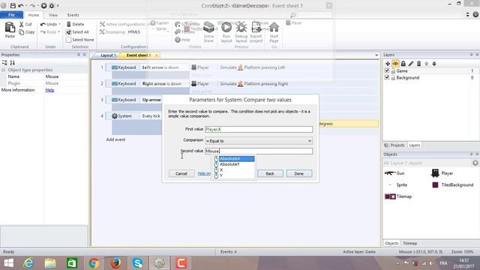The height and width of the screenshot is (270, 480).
Task: Click the Undo arrow in ribbon
Action: pos(43,24)
